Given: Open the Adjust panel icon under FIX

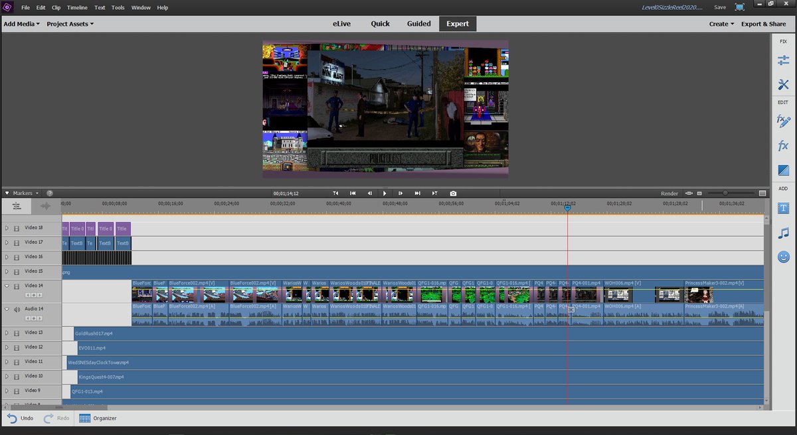Looking at the screenshot, I should [783, 60].
